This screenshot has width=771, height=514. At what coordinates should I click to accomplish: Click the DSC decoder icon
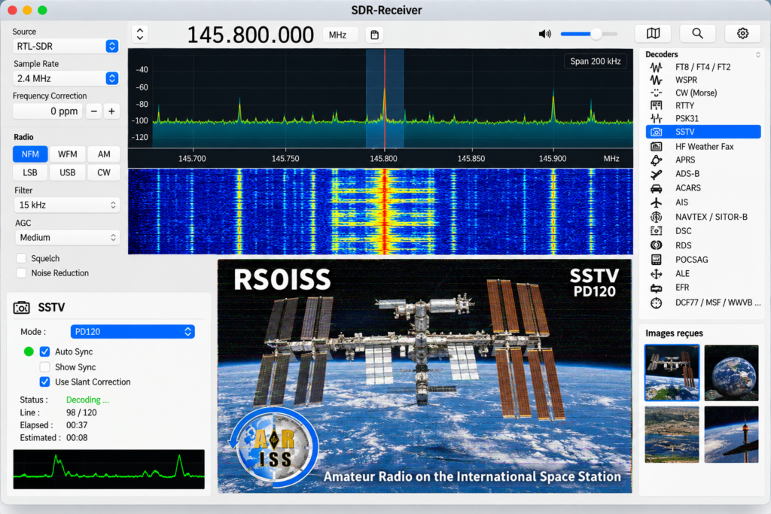point(656,231)
